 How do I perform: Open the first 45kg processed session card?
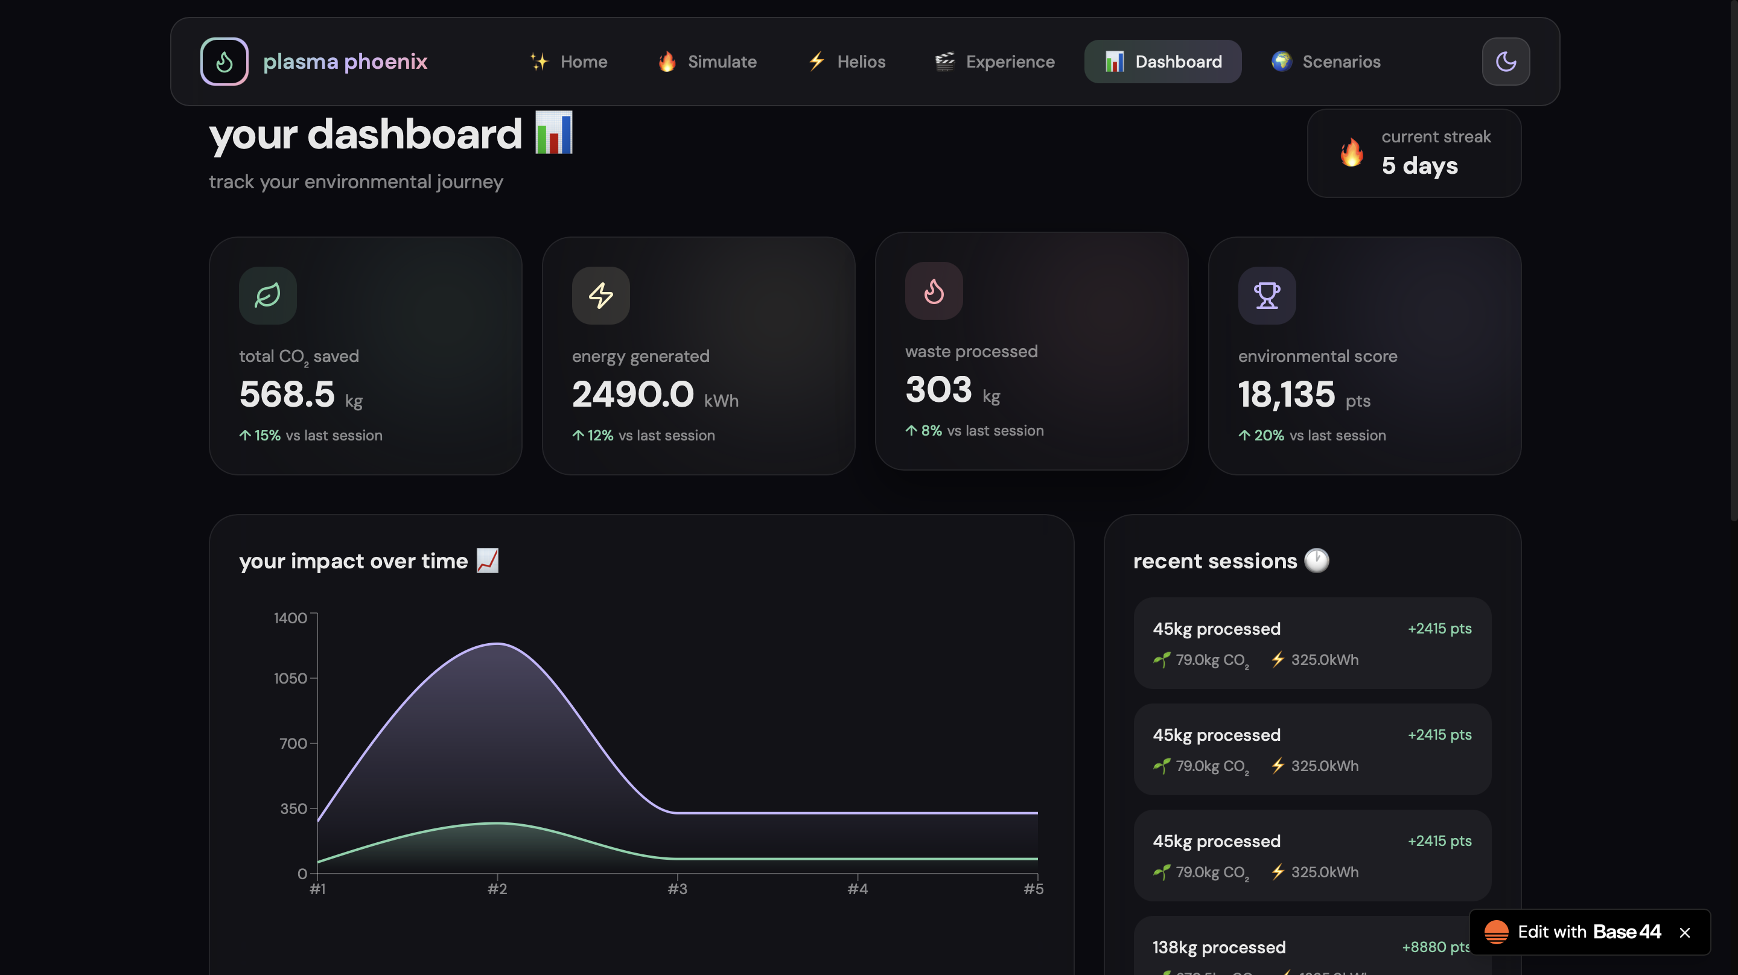click(1311, 643)
